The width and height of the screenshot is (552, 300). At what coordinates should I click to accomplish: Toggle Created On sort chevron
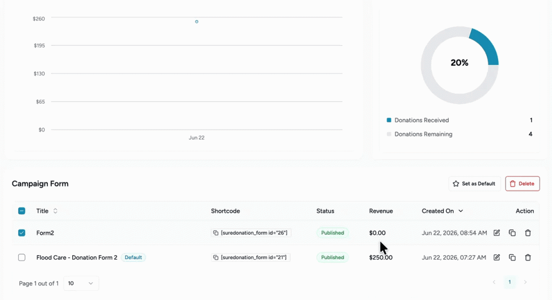(460, 211)
